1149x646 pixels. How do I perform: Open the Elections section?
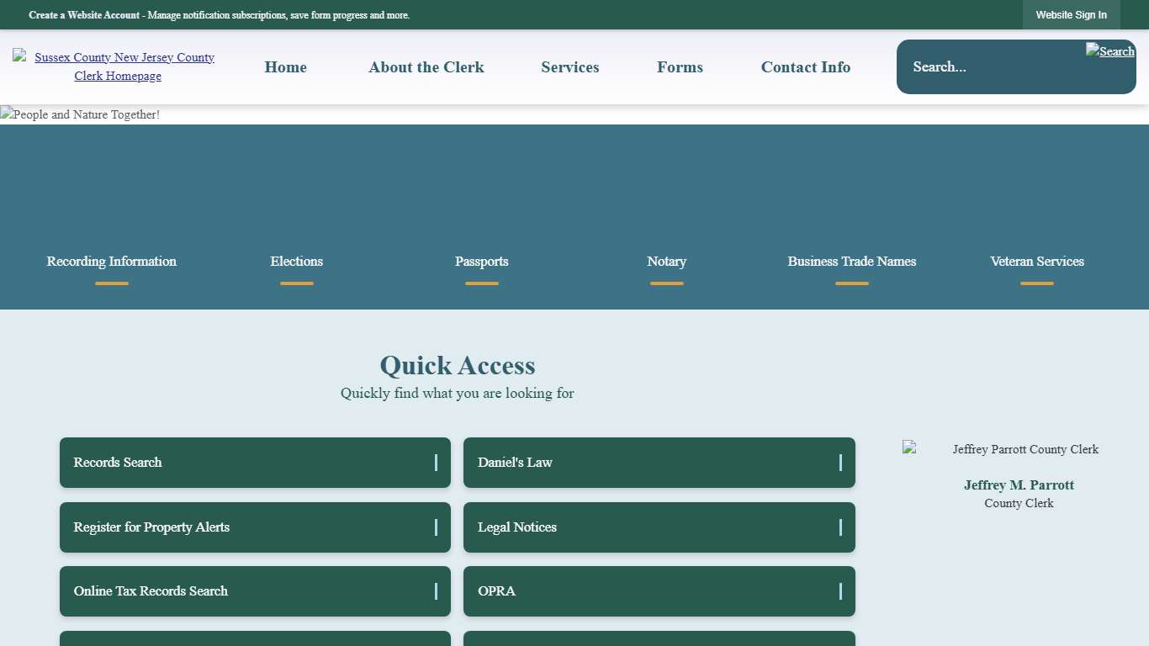coord(296,262)
